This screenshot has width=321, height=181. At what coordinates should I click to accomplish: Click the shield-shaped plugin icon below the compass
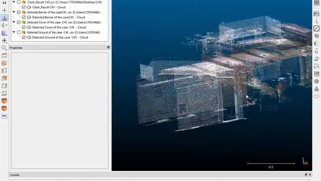(x=316, y=36)
